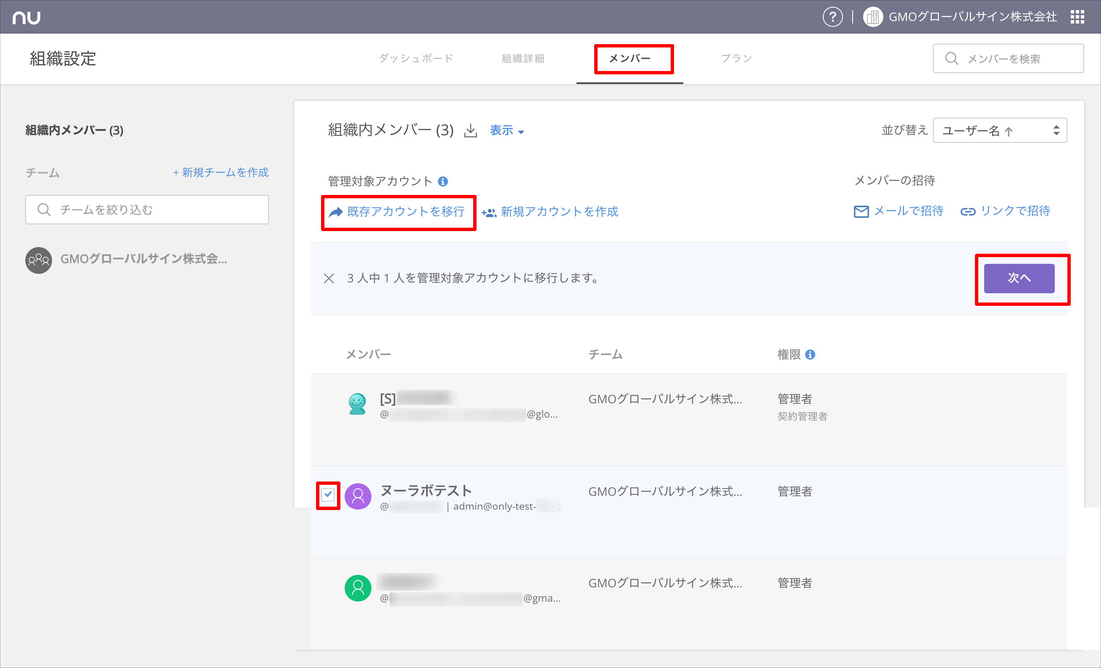The width and height of the screenshot is (1101, 668).
Task: Click GMOグローバルサイン株式会社 organization name in header
Action: (973, 17)
